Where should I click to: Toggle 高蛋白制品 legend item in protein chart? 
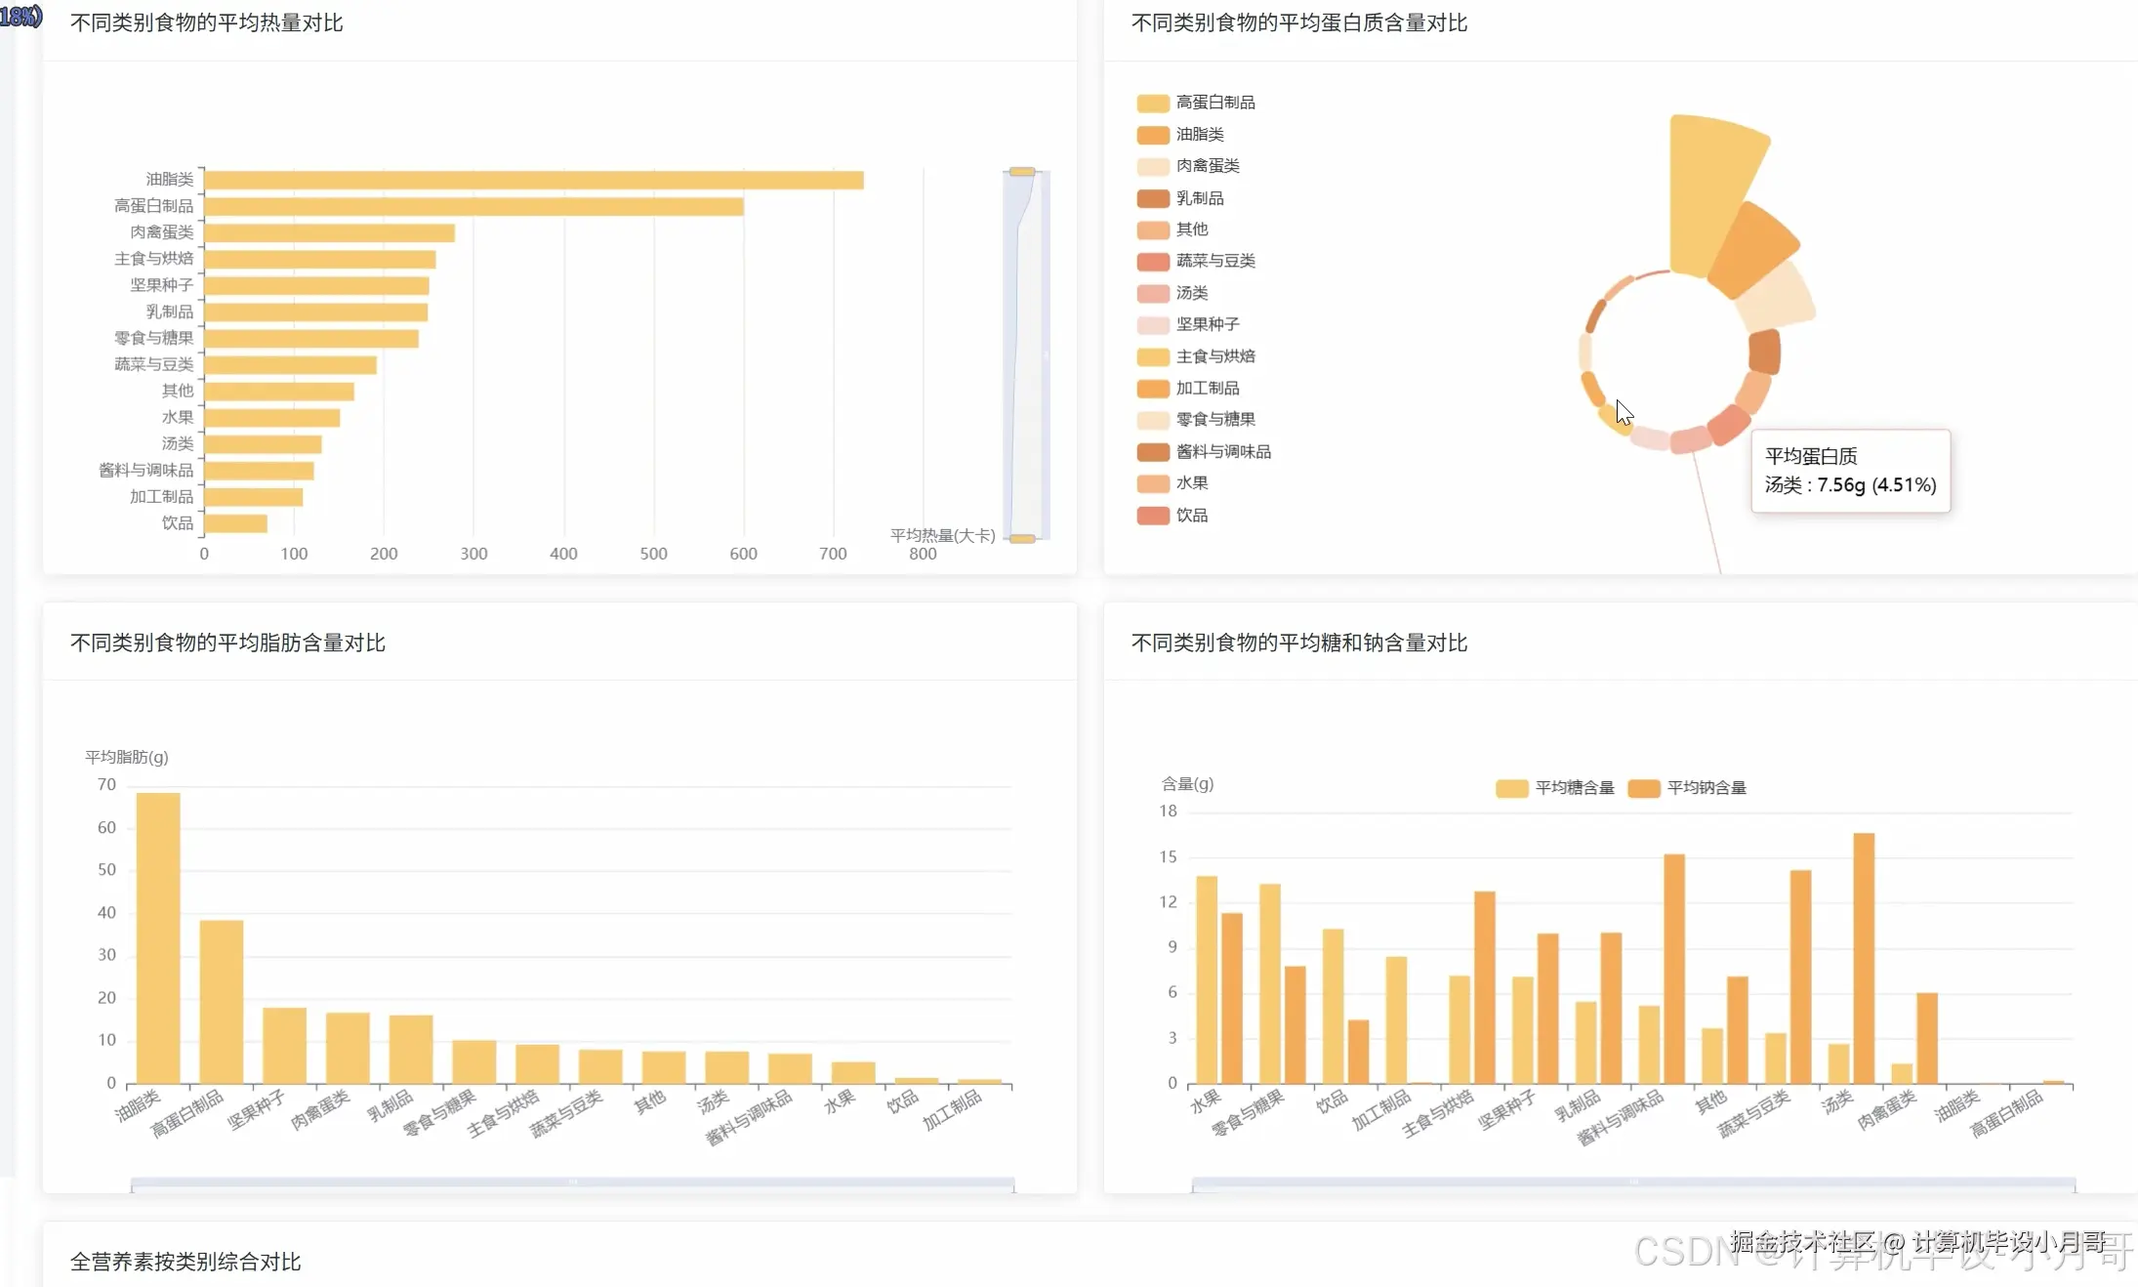point(1214,103)
